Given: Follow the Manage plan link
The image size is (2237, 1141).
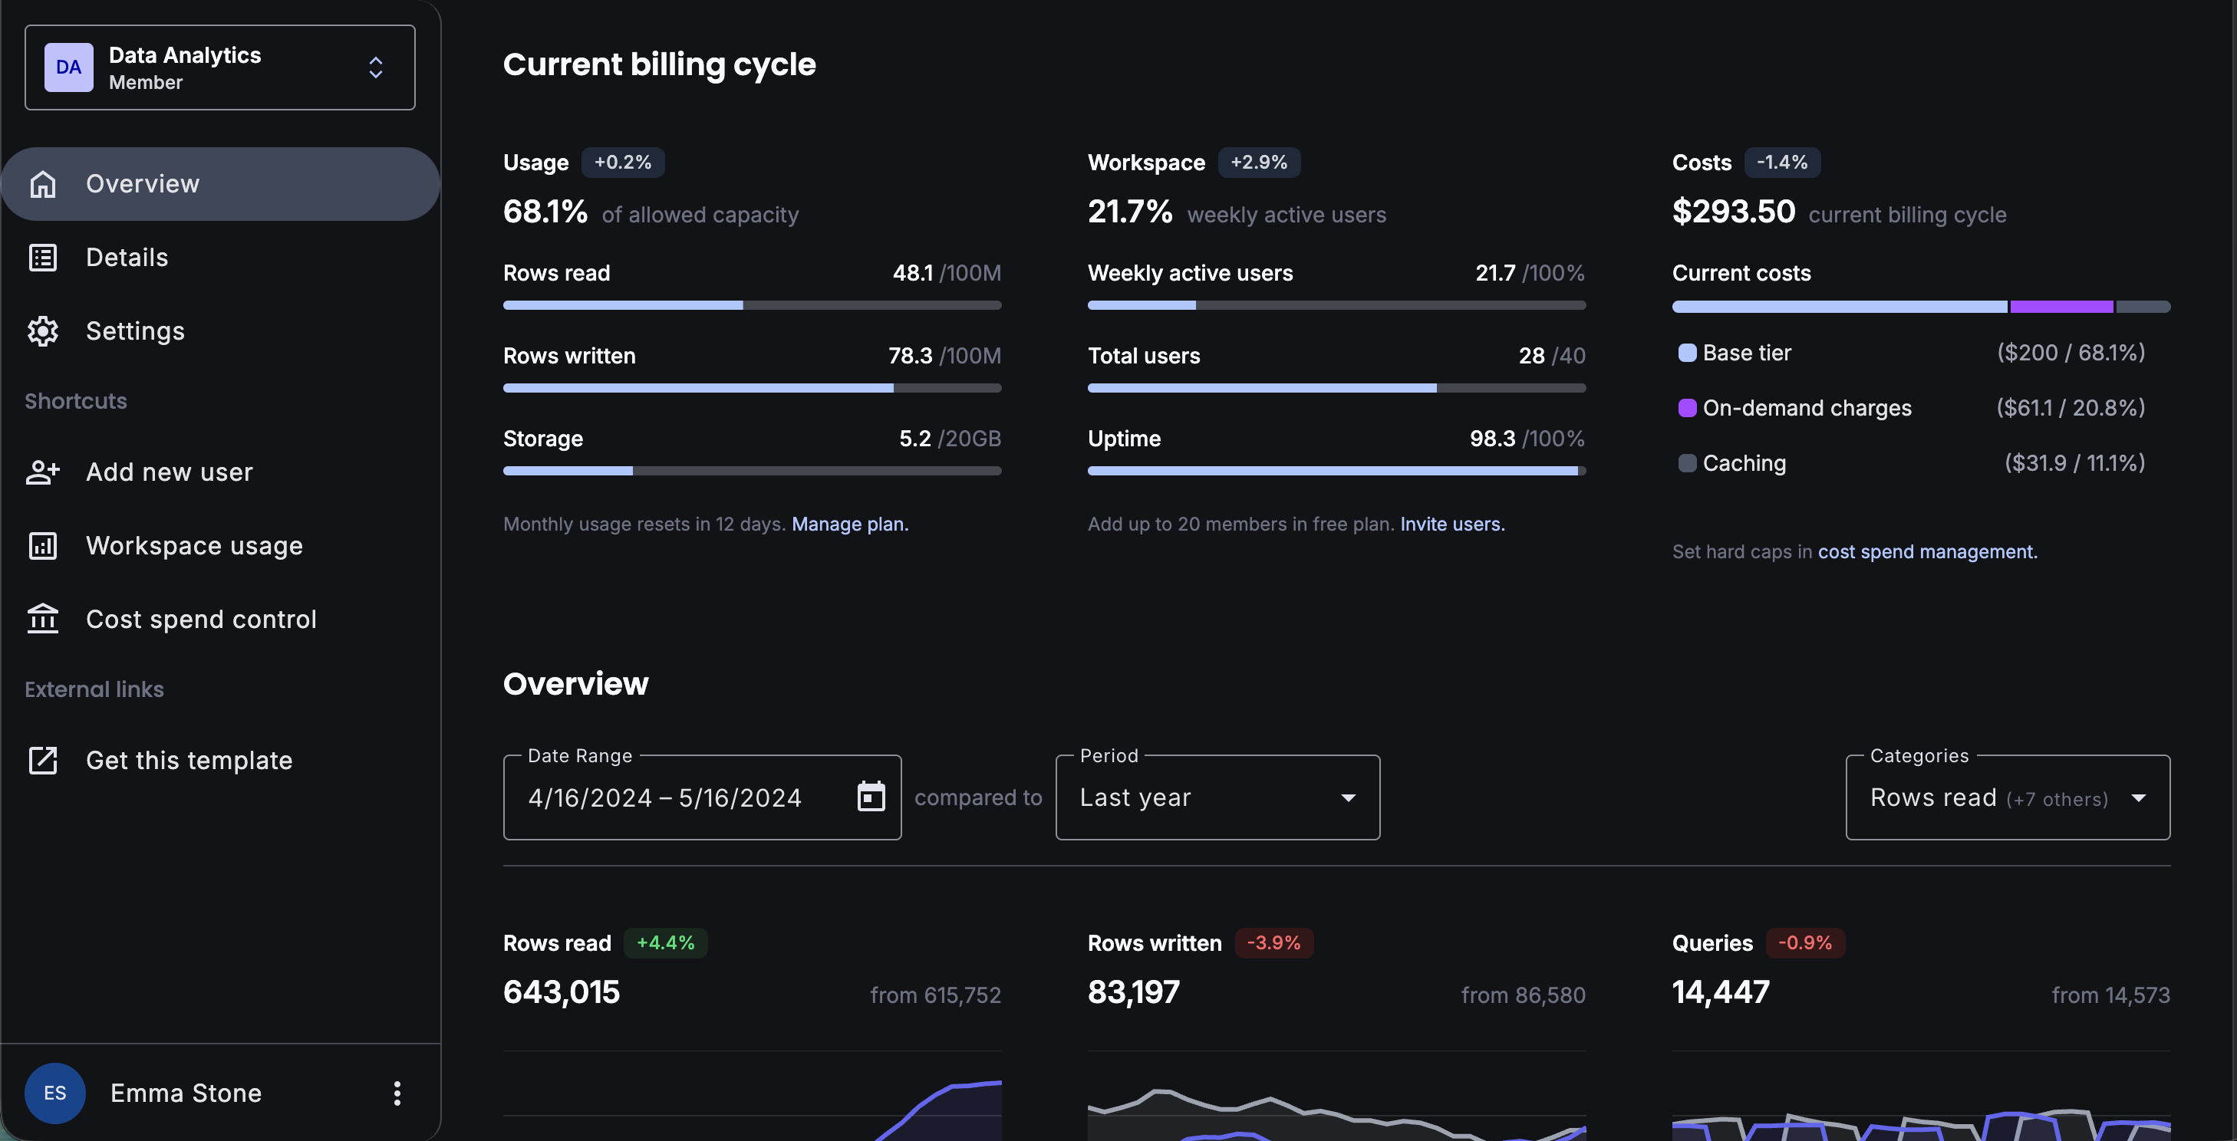Looking at the screenshot, I should pyautogui.click(x=848, y=524).
